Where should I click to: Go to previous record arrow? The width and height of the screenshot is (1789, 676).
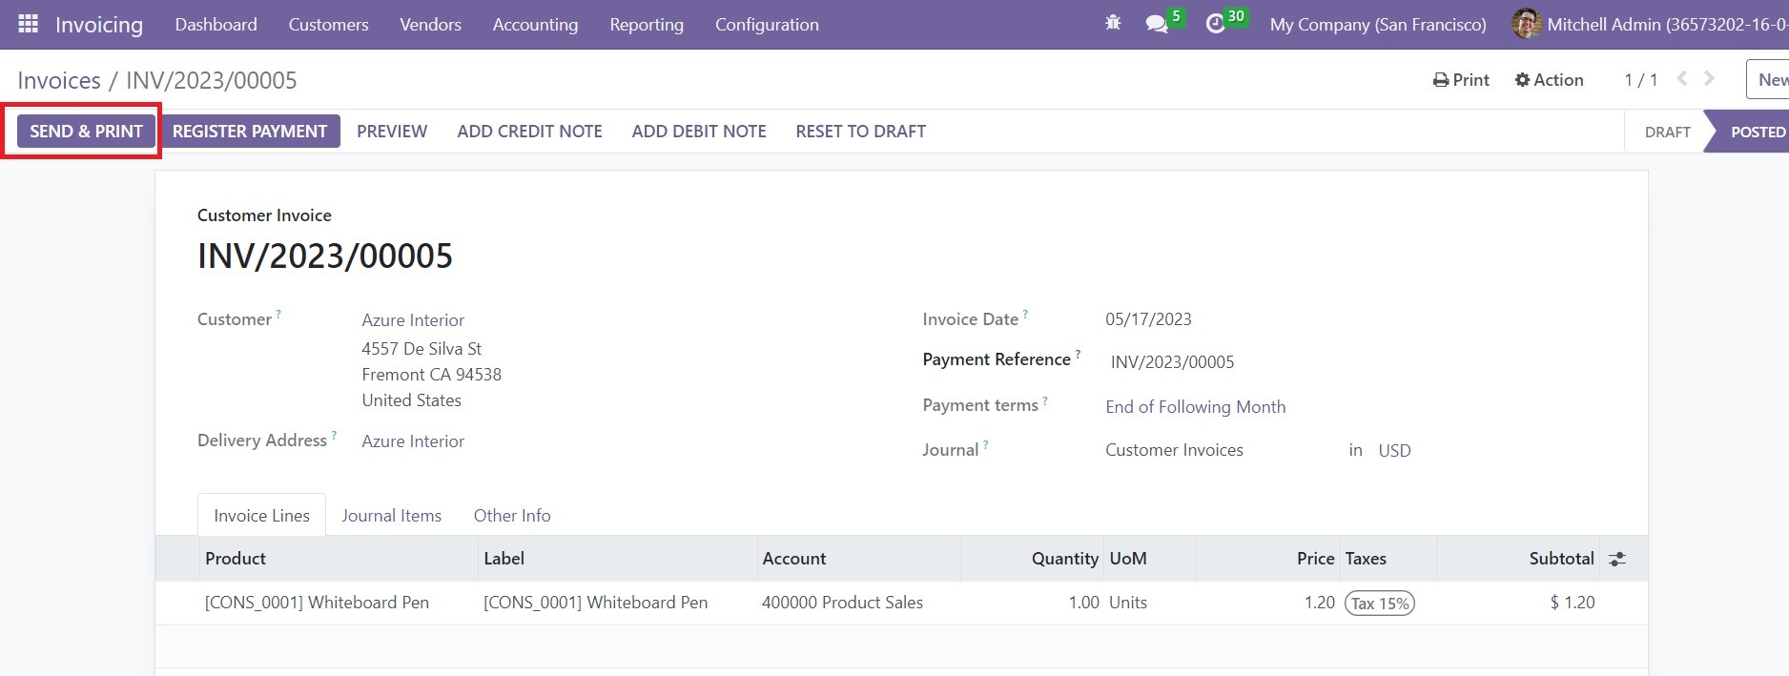pos(1682,79)
